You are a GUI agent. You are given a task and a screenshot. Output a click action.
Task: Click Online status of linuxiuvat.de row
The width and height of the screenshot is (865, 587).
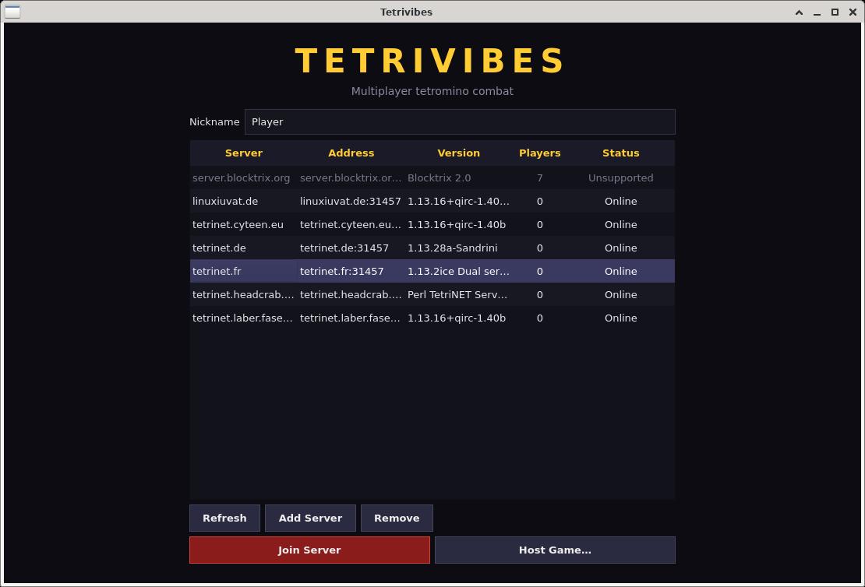pos(620,201)
